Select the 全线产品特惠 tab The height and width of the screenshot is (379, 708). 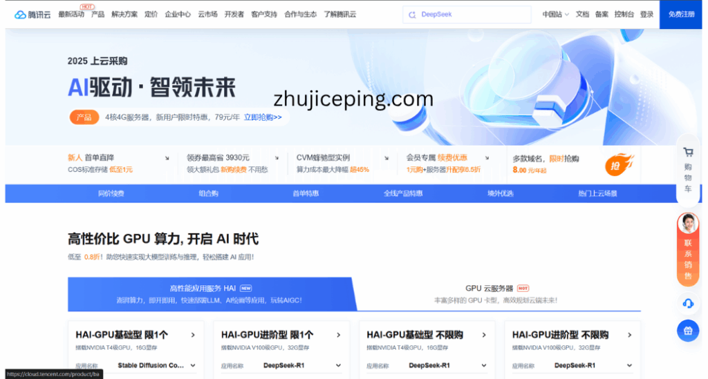coord(403,194)
